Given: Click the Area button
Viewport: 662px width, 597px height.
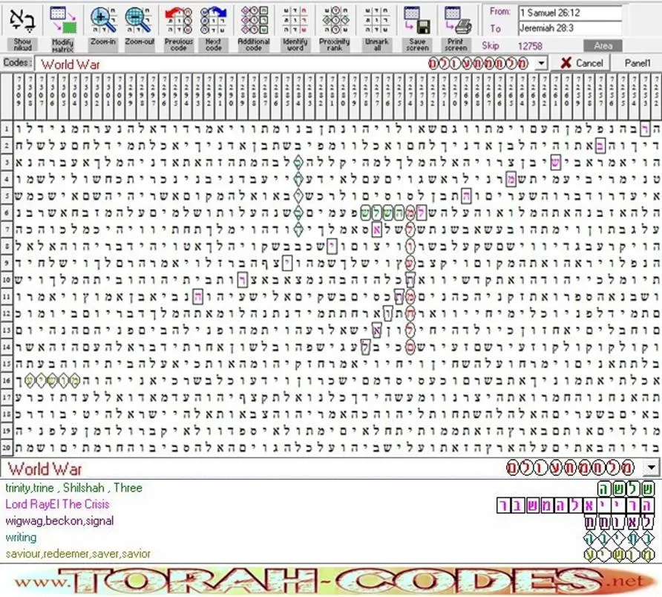Looking at the screenshot, I should point(603,45).
